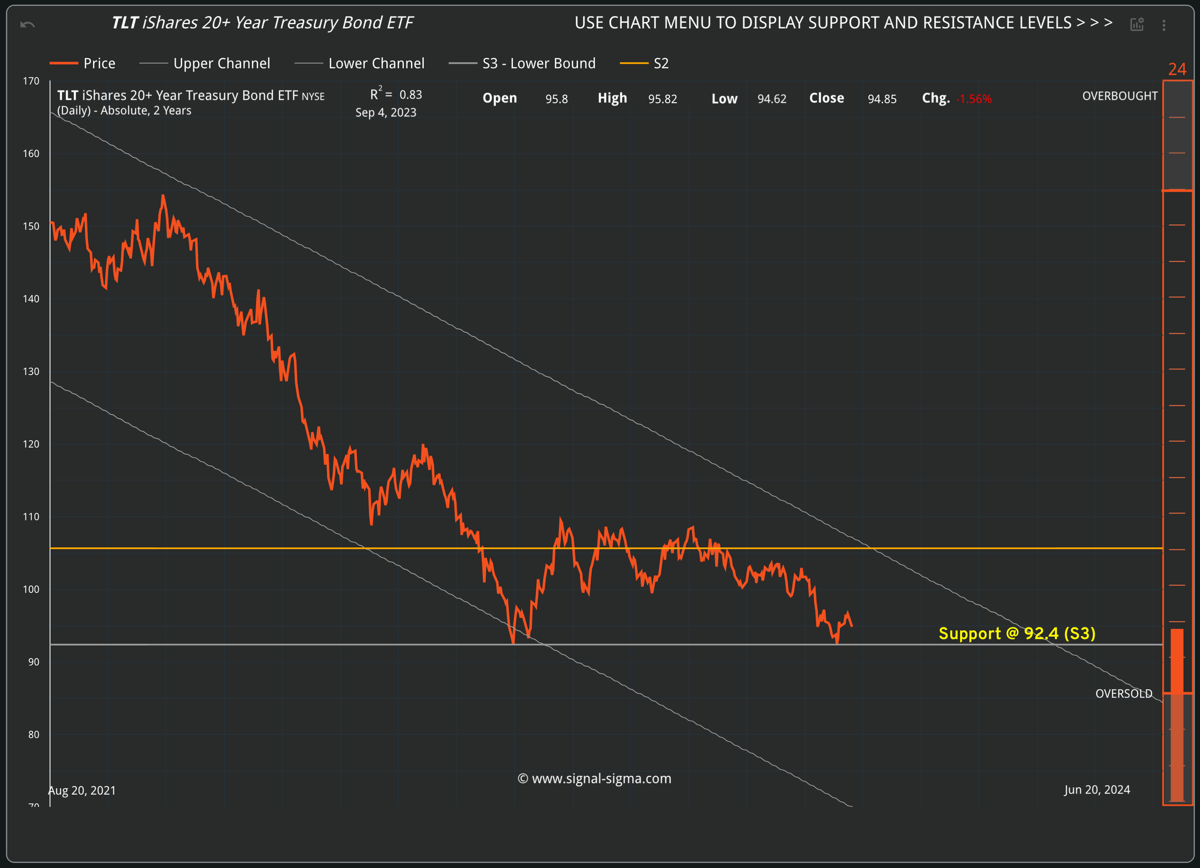
Task: Click the 80 y-axis label
Action: [33, 735]
